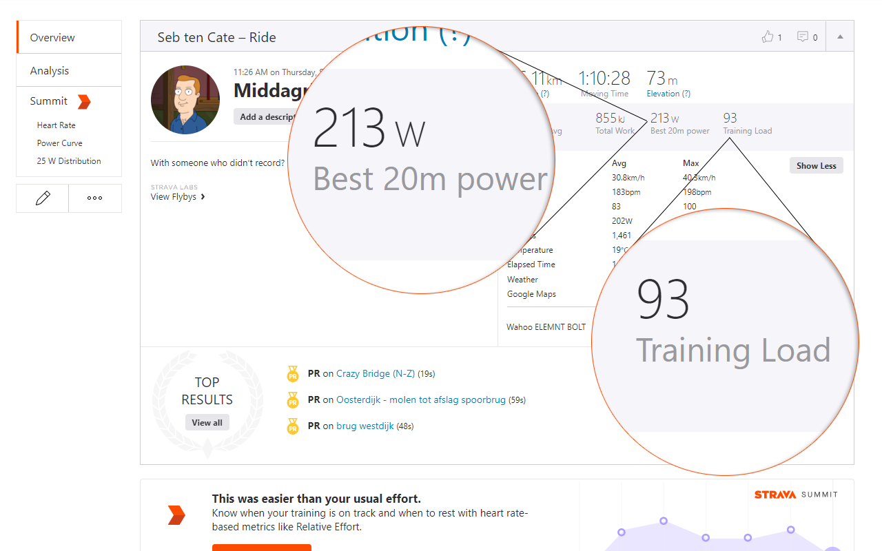Click the PR medal beside Oosterdijk segment

click(x=293, y=400)
